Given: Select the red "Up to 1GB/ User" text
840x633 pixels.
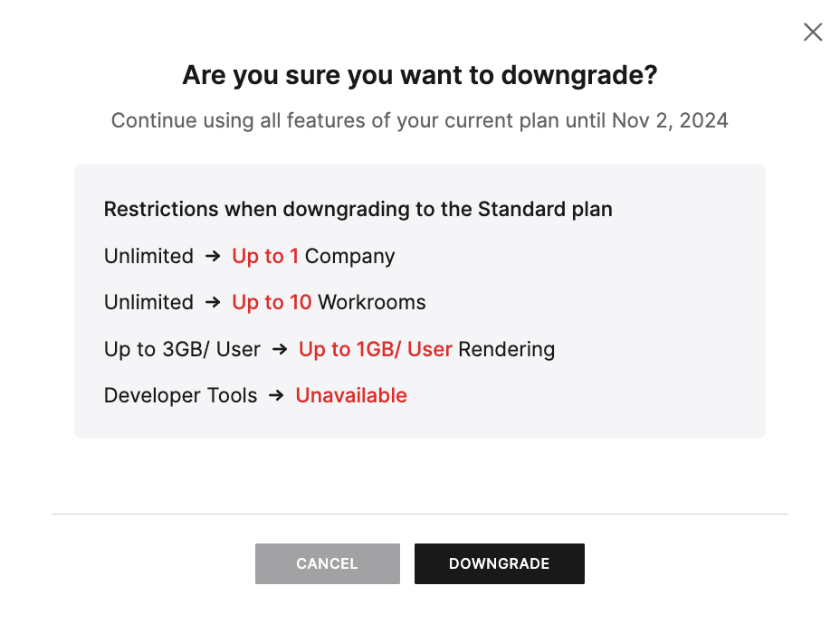Looking at the screenshot, I should [x=375, y=349].
